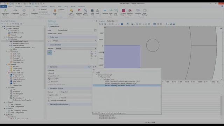Open the Magnetic Fields physics button
This screenshot has width=224, height=126.
[x=79, y=12]
